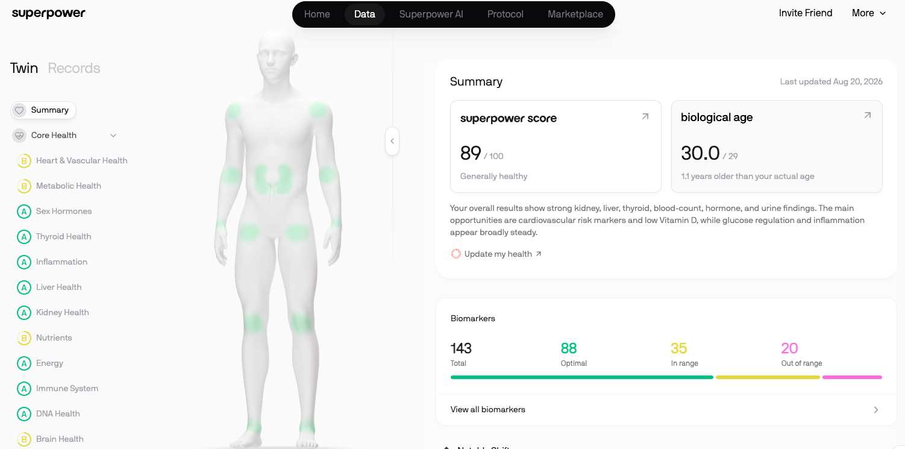Click the heart icon beside Summary
The width and height of the screenshot is (905, 449).
coord(20,110)
